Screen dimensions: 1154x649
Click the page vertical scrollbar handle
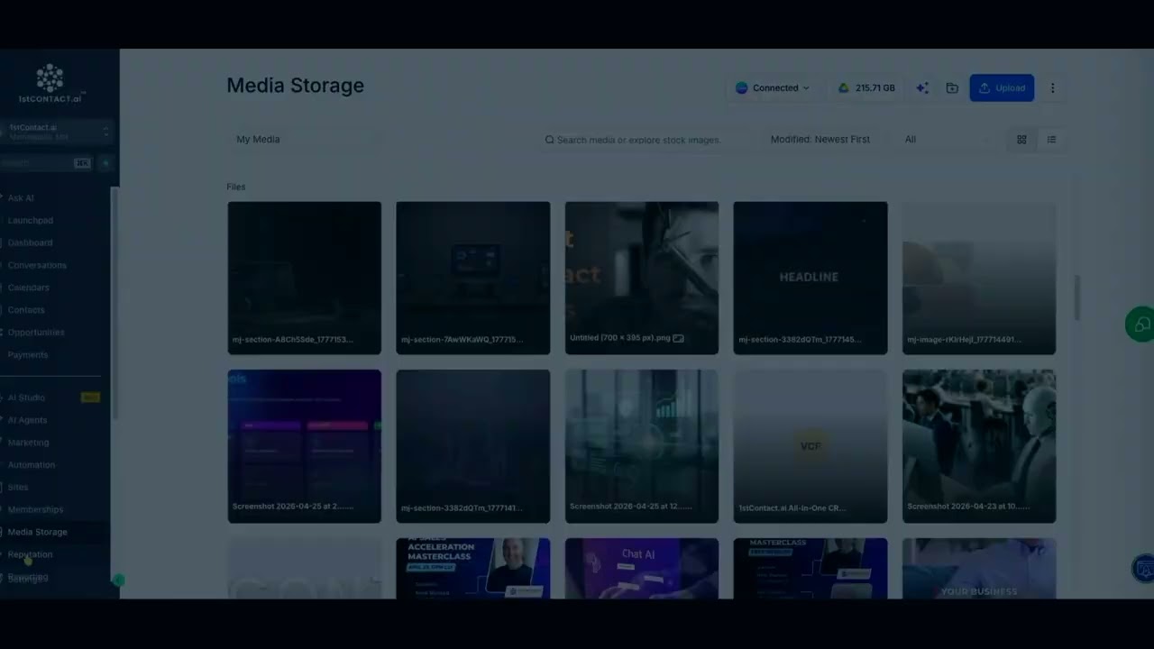1076,297
